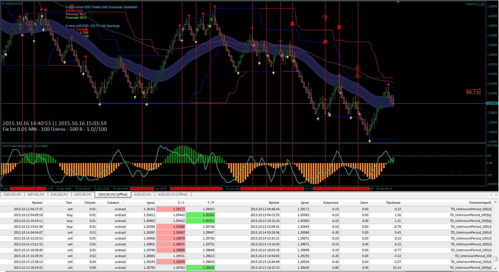Click the TestDrive_1 expert name label

473,4
